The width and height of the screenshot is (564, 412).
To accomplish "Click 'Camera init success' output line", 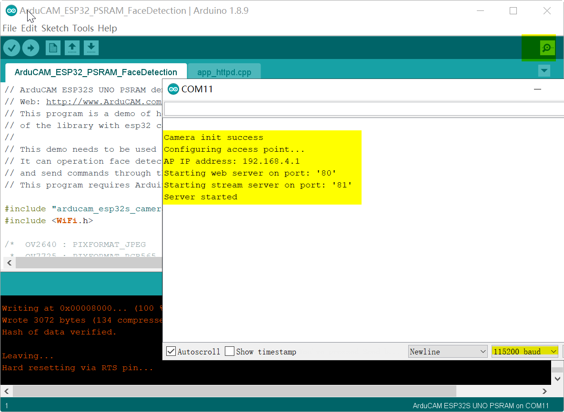I will point(214,137).
